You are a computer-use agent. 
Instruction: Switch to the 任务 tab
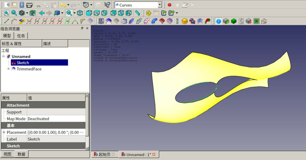pos(21,36)
